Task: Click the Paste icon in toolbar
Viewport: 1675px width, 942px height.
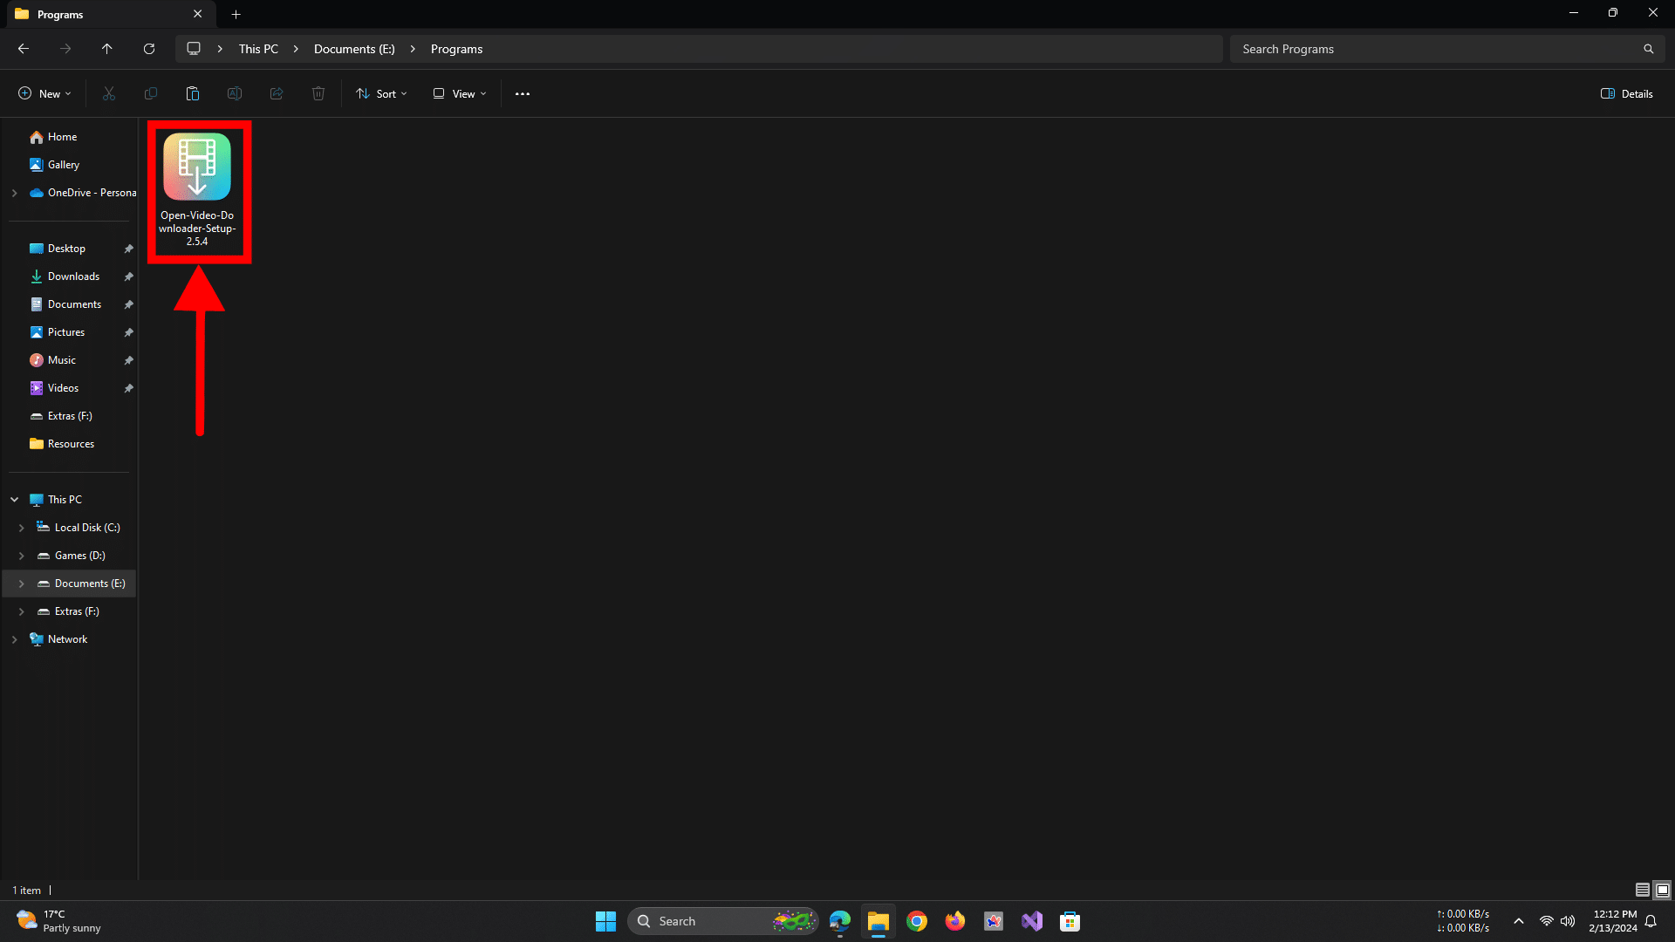Action: (x=193, y=93)
